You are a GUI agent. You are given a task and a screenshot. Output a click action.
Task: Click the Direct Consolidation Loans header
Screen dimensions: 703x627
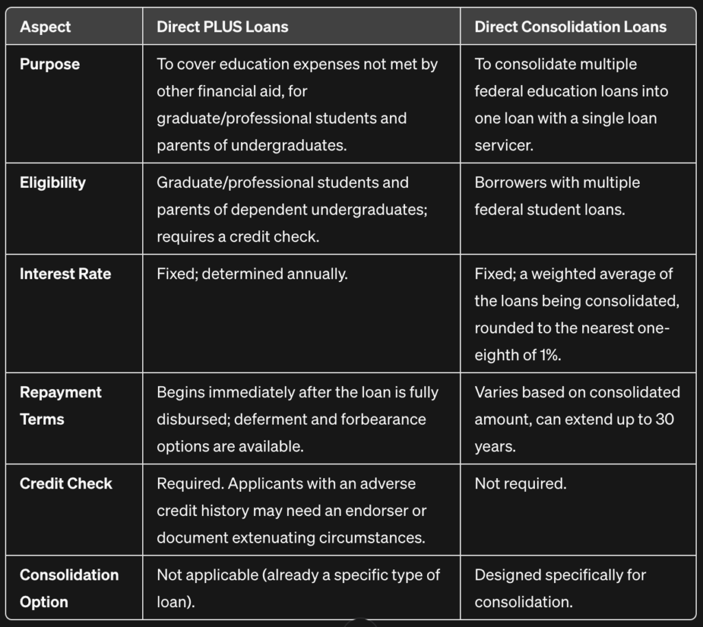click(x=571, y=27)
